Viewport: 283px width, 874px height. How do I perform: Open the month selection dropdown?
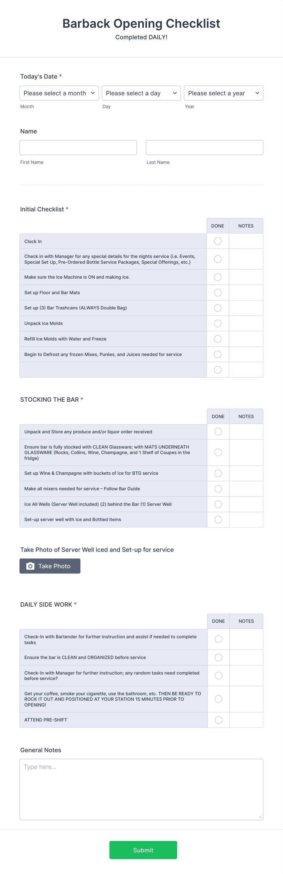(x=59, y=93)
